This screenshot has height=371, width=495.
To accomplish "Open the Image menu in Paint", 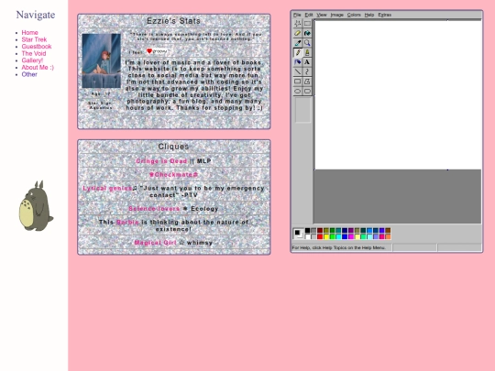I will point(336,15).
